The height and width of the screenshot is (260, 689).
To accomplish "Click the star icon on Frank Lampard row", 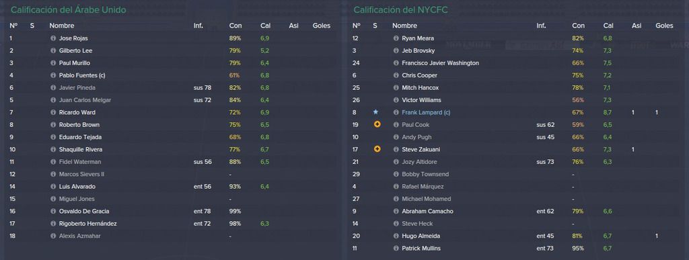I will tap(375, 112).
